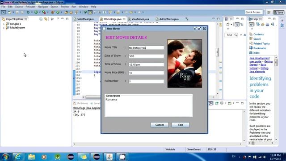
Task: Click sticky notes icon on the taskbar
Action: click(84, 157)
